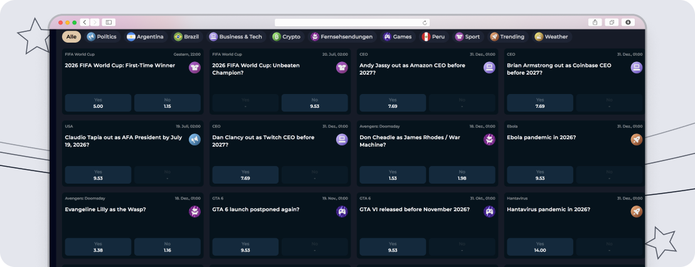The width and height of the screenshot is (695, 267).
Task: Bet Yes 9.53 on GTA 6 postponed market
Action: 245,247
